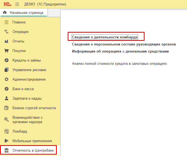Screen dimensions: 187x156
Task: Select Ломбард in sidebar
Action: (20, 131)
